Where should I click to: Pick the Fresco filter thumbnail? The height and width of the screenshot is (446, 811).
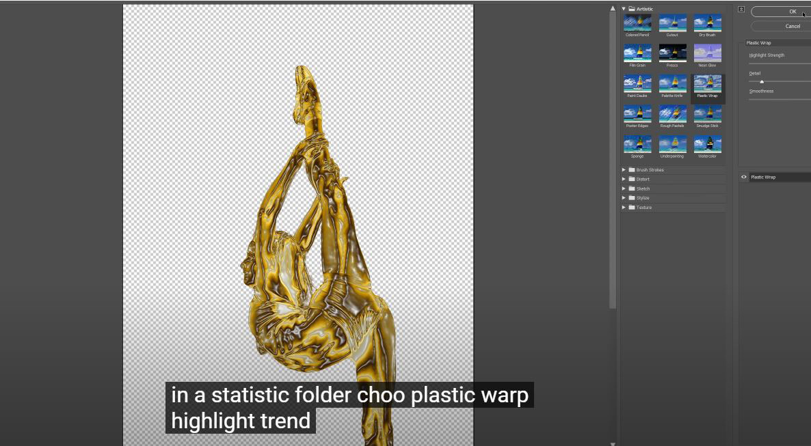pyautogui.click(x=672, y=53)
